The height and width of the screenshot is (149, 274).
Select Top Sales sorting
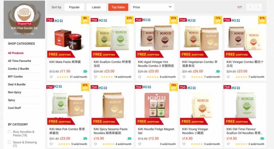click(118, 7)
